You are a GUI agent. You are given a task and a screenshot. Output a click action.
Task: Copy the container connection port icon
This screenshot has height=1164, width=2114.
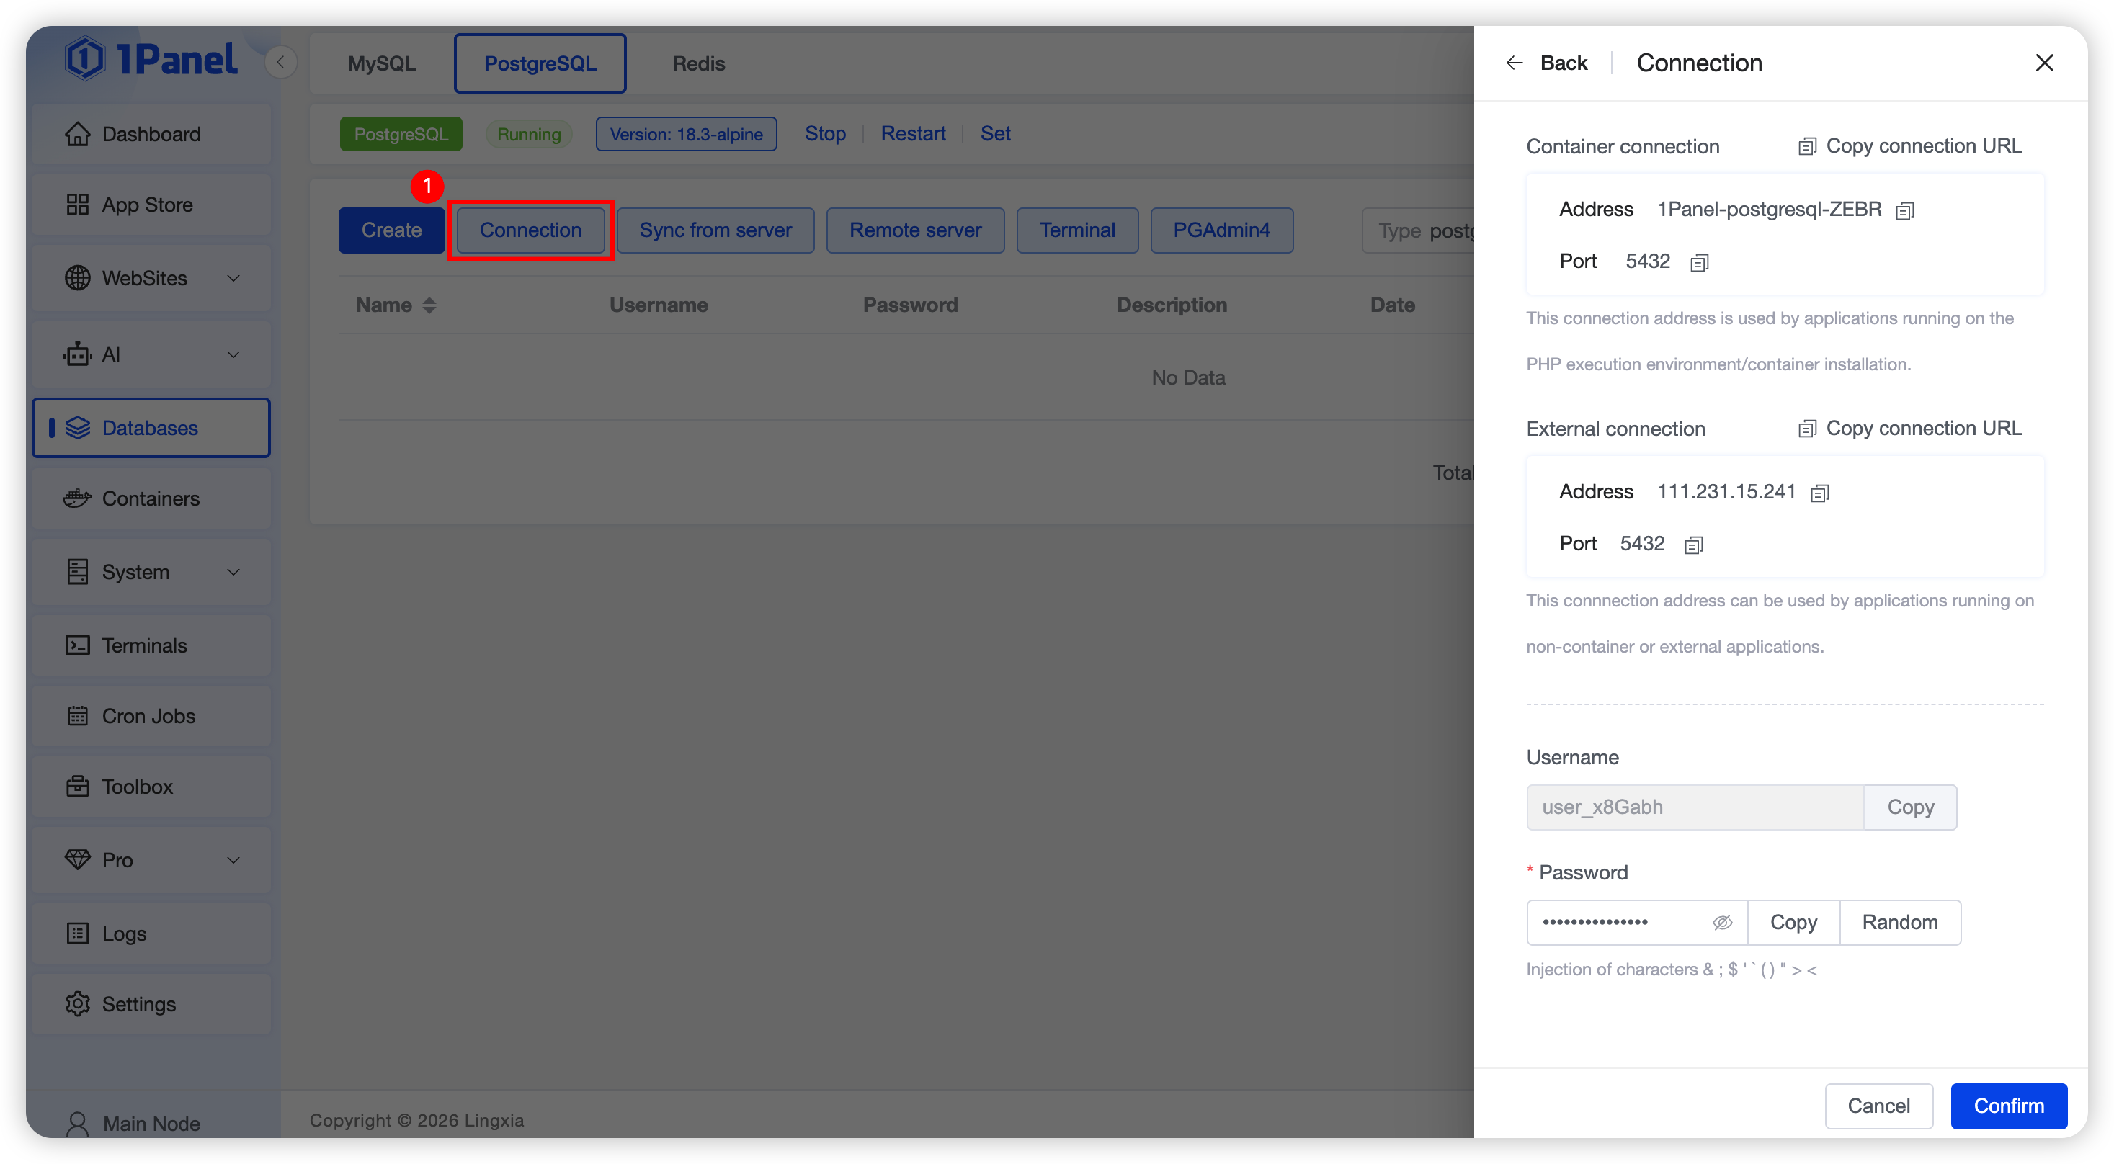1700,262
